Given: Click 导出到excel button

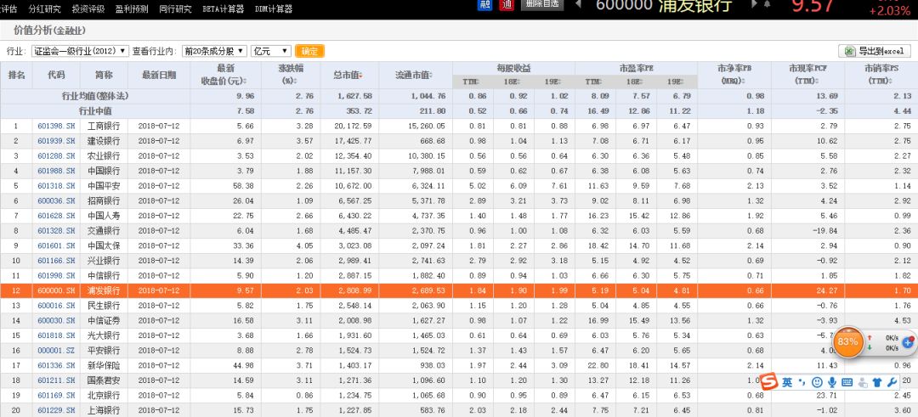Looking at the screenshot, I should [x=874, y=52].
